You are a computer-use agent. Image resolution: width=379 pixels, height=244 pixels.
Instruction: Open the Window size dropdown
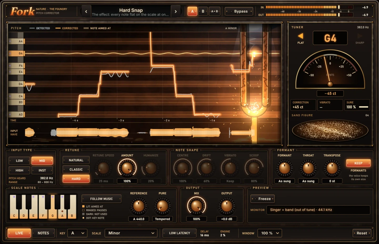pos(270,233)
